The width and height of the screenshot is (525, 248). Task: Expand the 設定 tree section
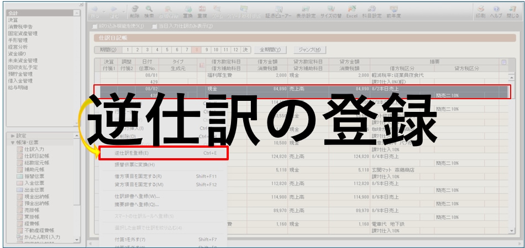13,136
